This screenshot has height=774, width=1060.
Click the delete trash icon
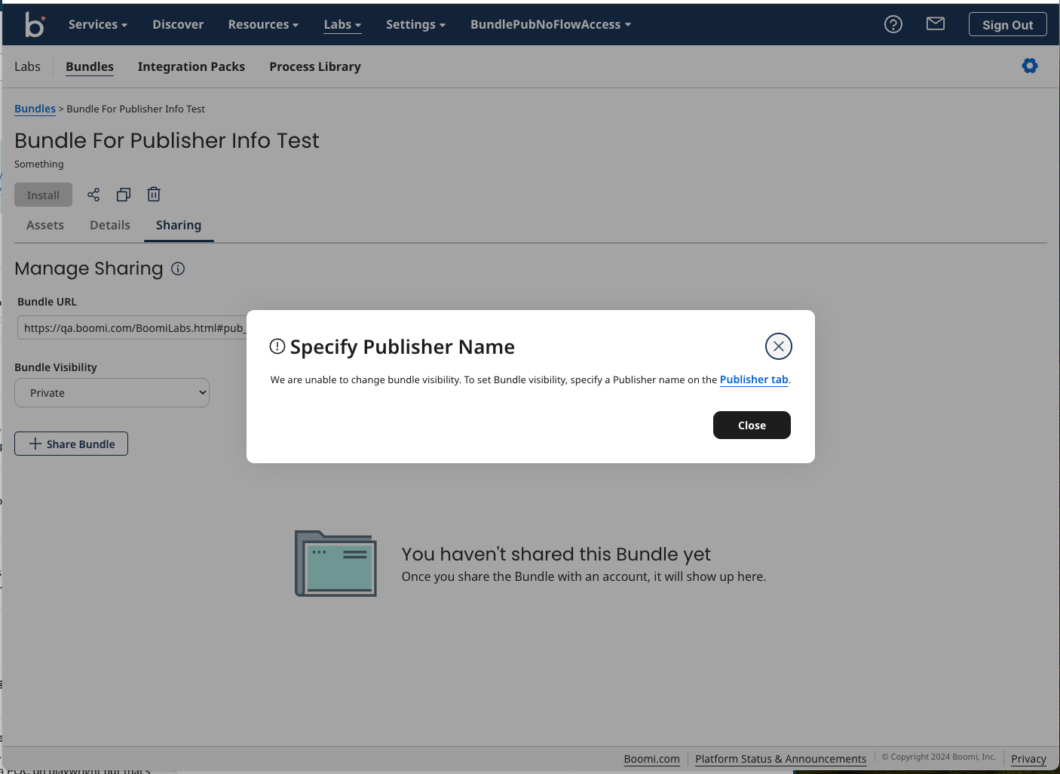click(154, 195)
